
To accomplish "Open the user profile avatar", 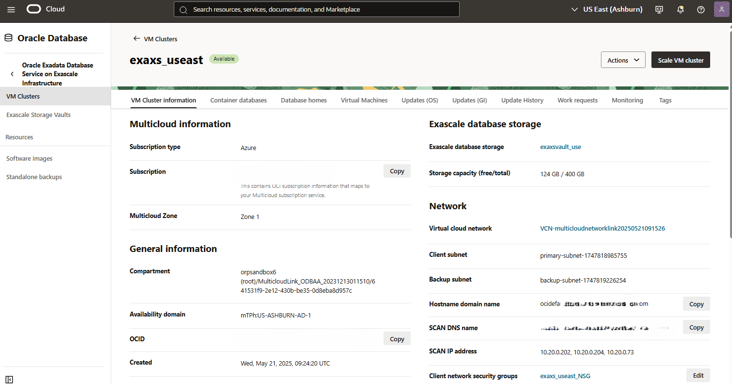I will (x=721, y=9).
